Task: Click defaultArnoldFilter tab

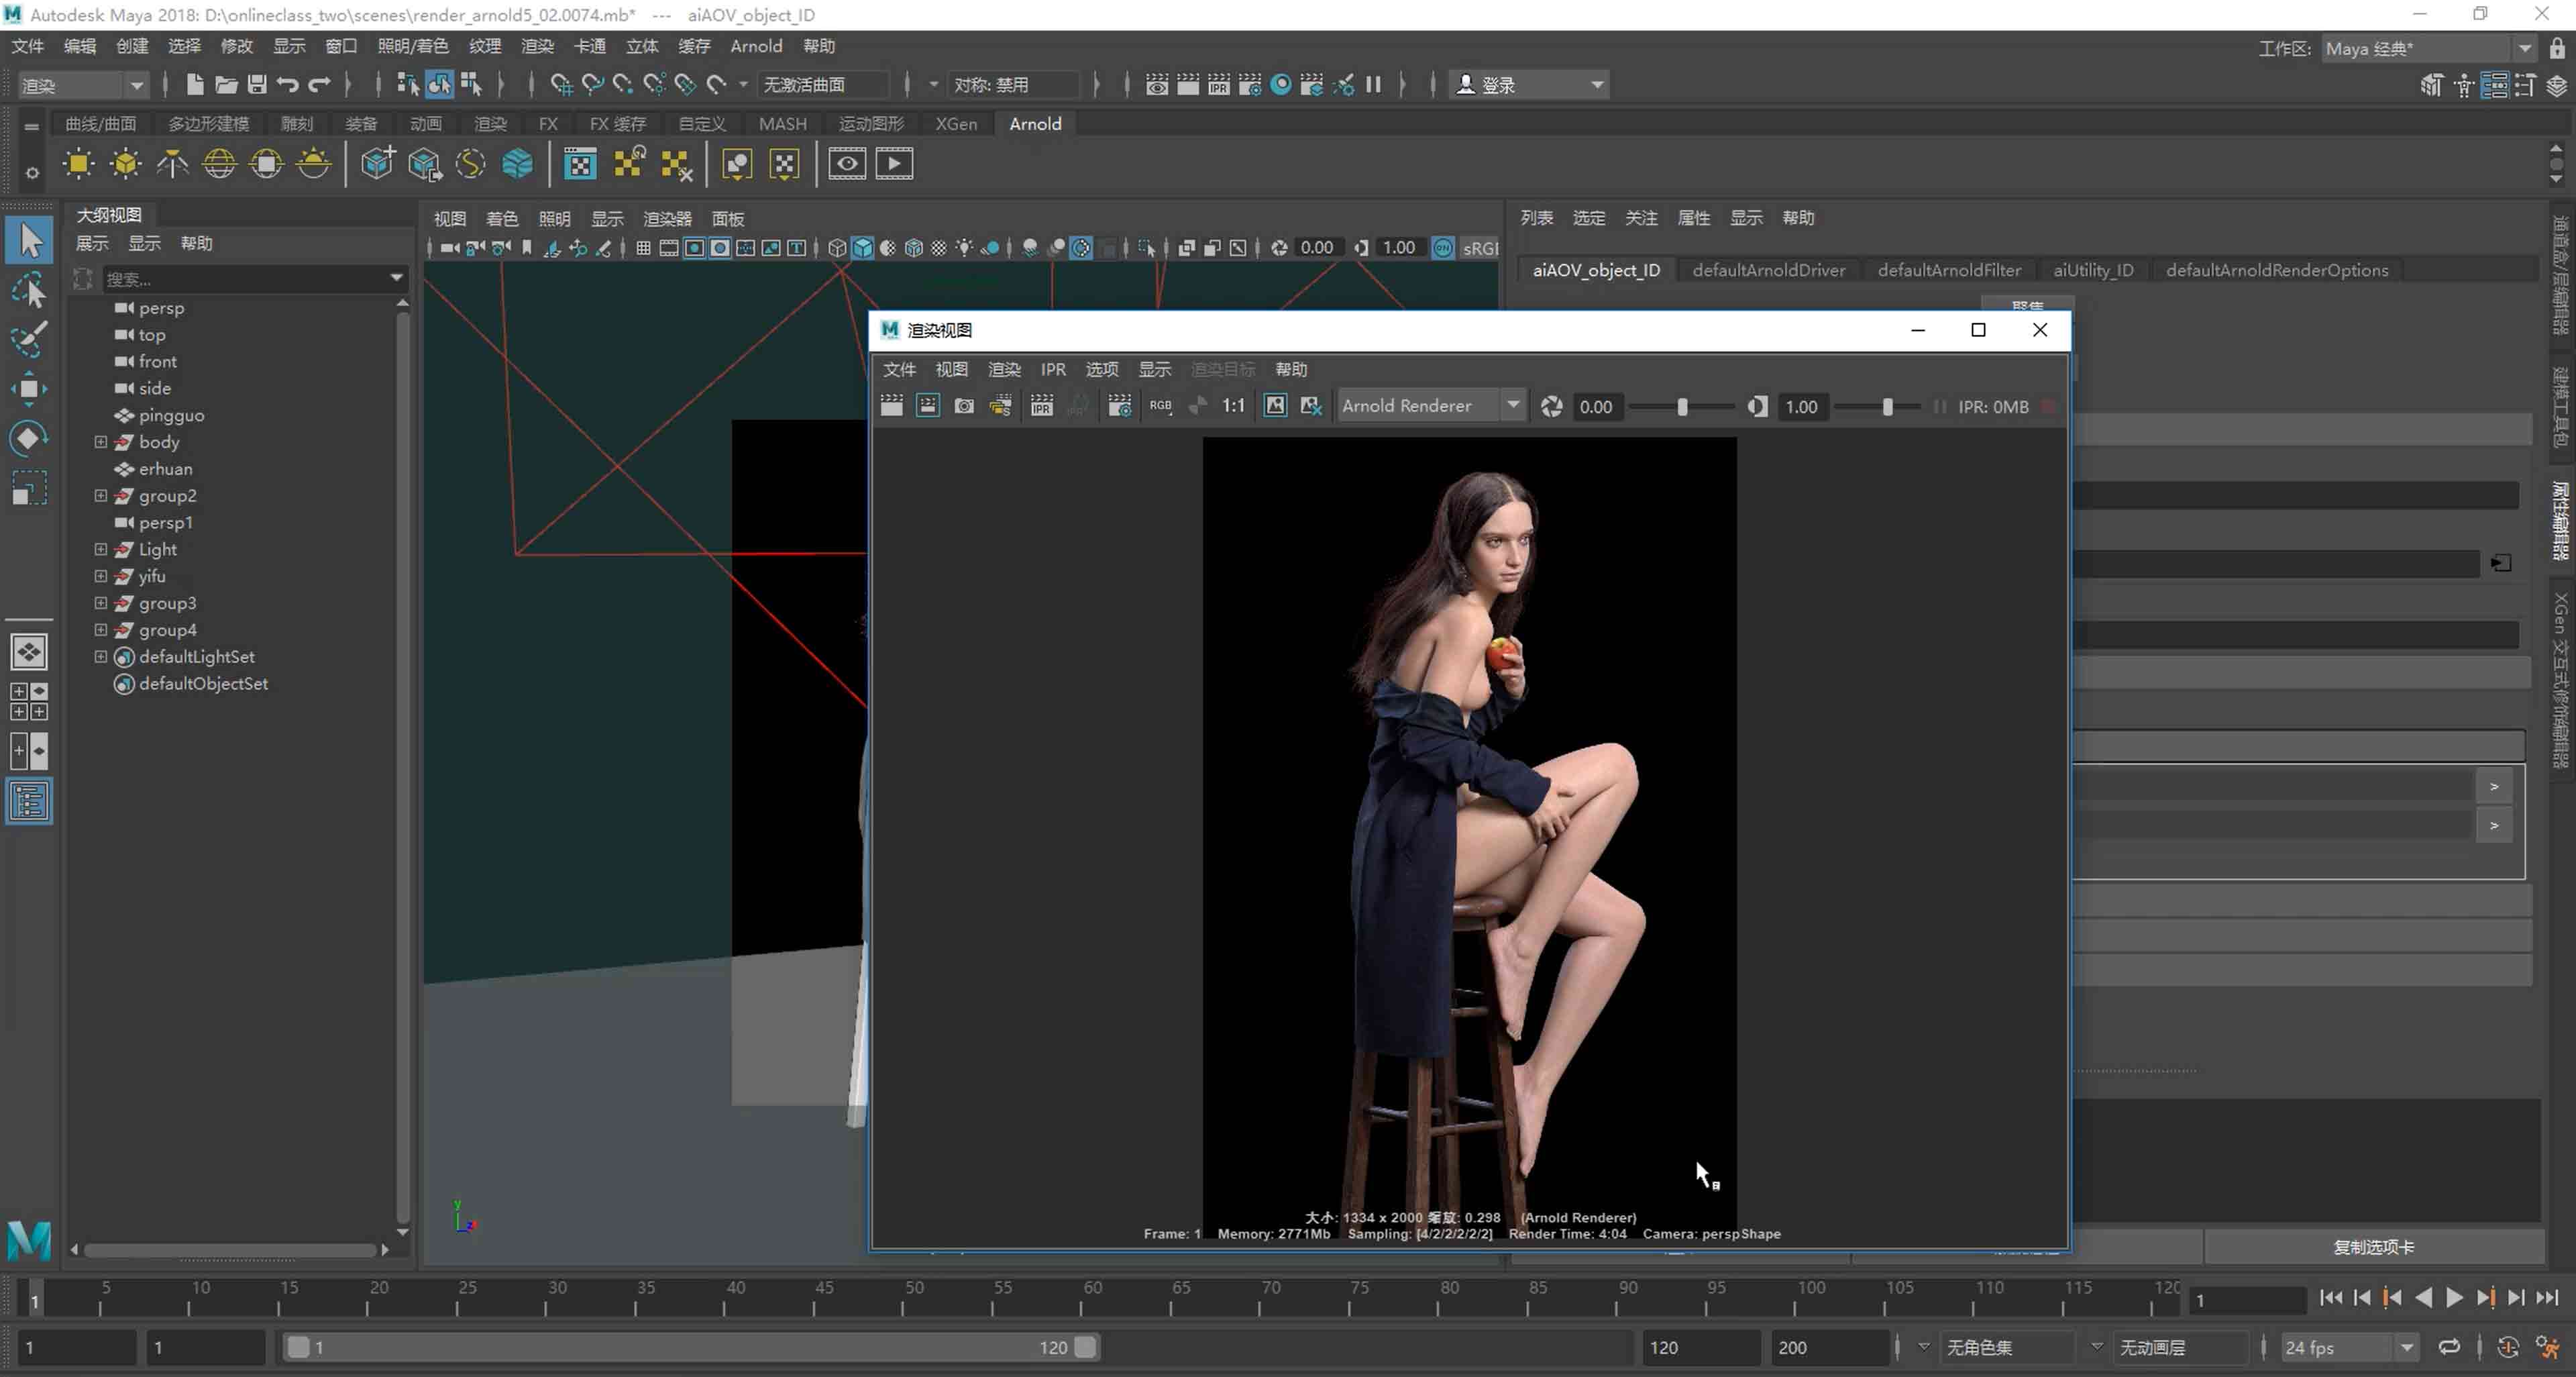Action: pyautogui.click(x=1949, y=269)
